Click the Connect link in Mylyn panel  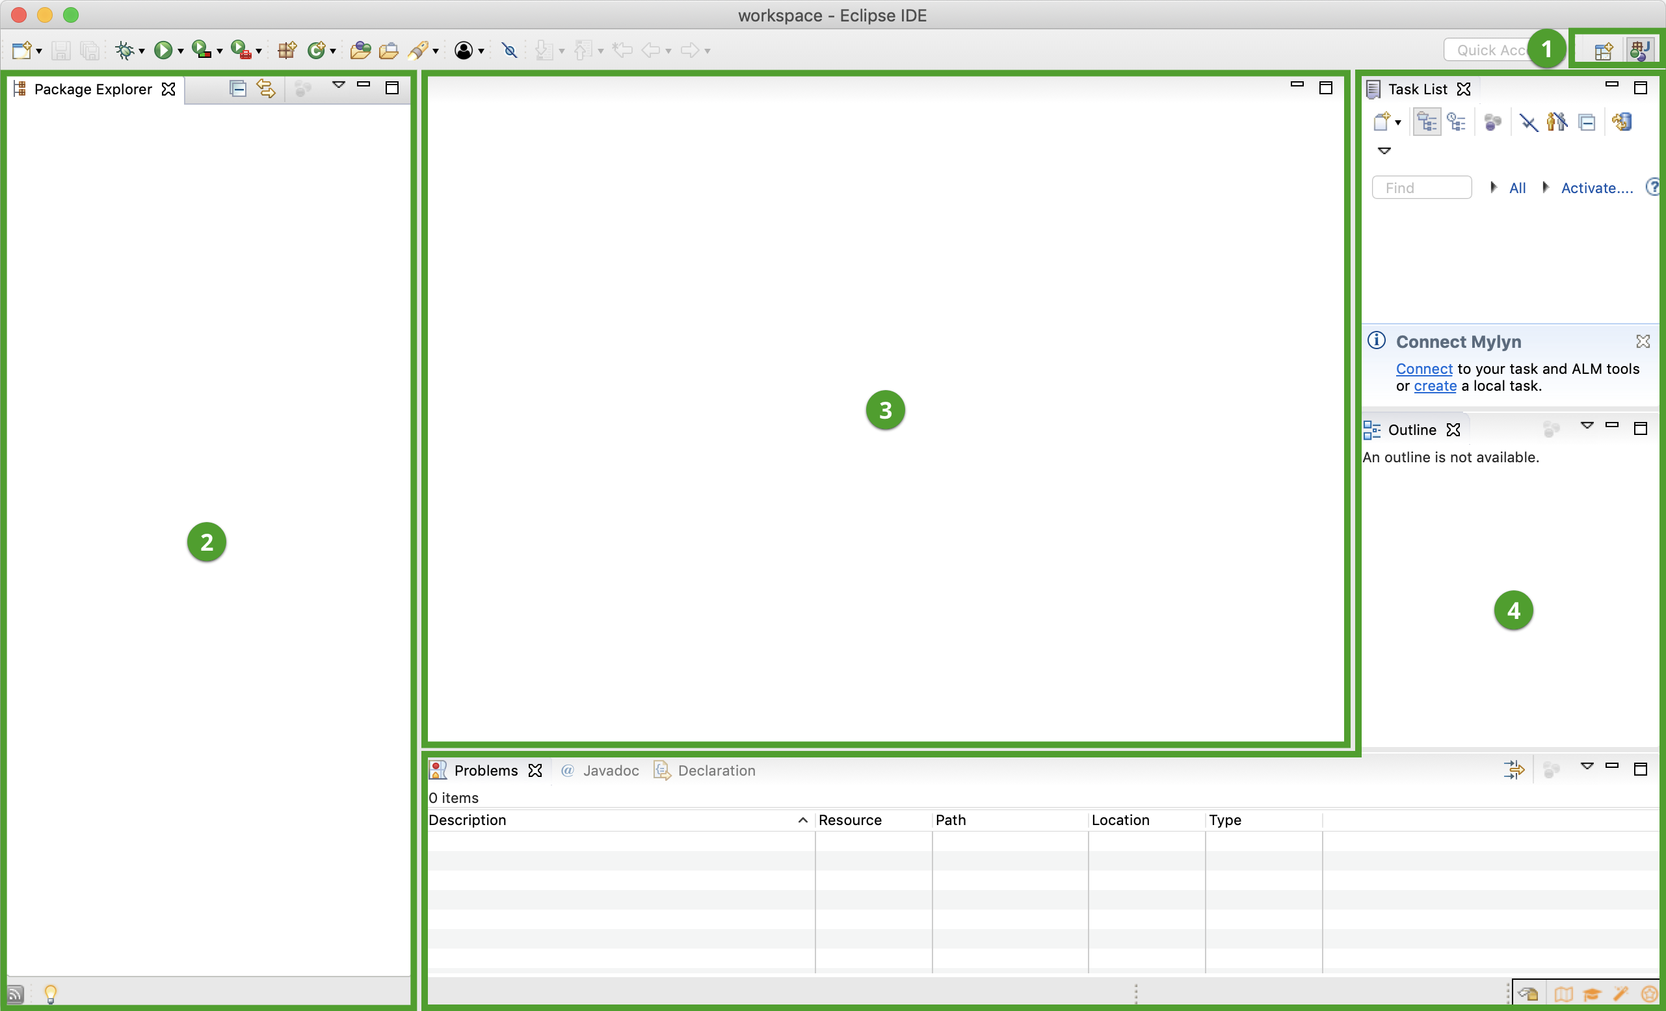[1424, 369]
